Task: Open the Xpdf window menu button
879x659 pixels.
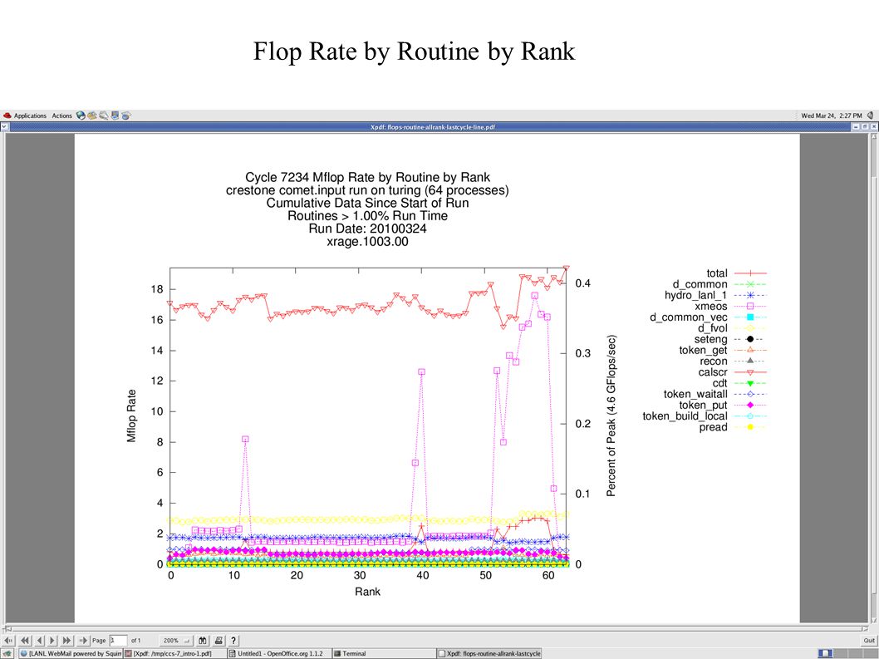Action: (x=4, y=127)
